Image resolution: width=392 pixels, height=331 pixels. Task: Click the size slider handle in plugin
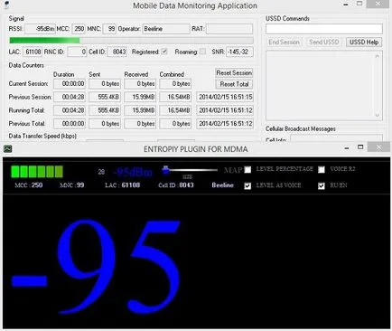tap(165, 170)
